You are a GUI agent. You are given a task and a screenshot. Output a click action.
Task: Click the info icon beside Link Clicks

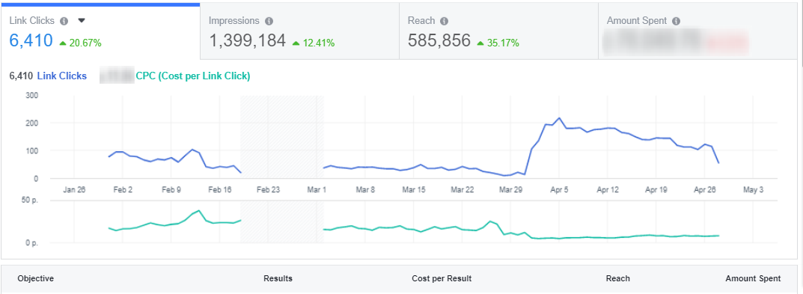click(64, 21)
